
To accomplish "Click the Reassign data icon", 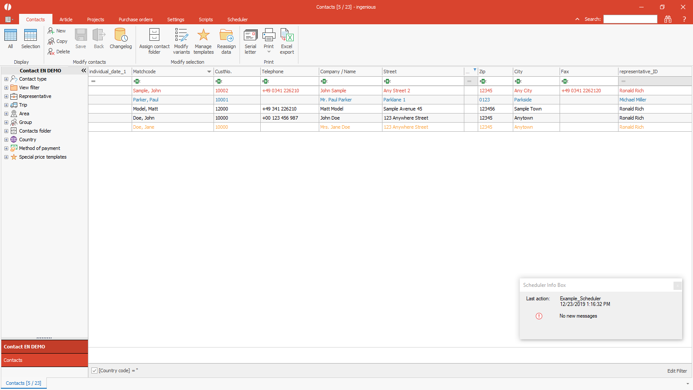I will pyautogui.click(x=226, y=36).
